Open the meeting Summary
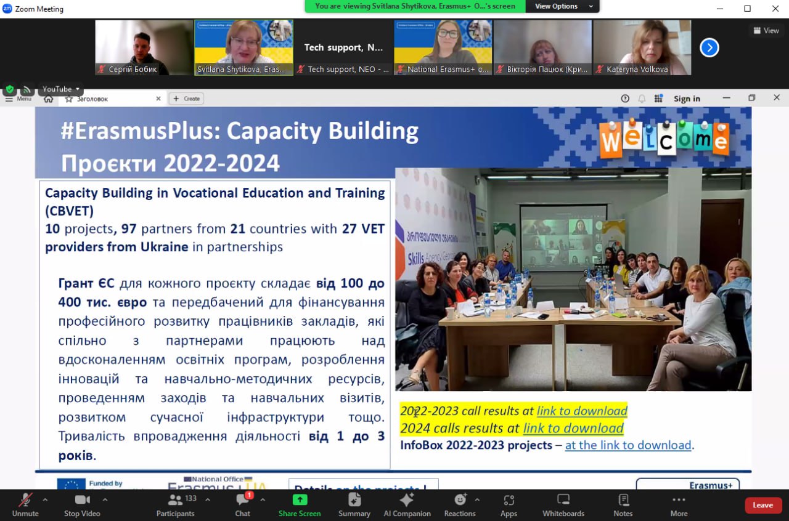The height and width of the screenshot is (521, 789). click(354, 504)
